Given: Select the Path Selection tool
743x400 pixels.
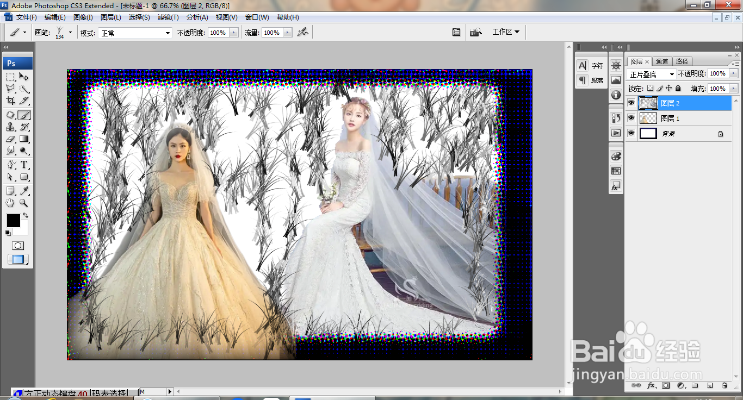Looking at the screenshot, I should [x=10, y=177].
